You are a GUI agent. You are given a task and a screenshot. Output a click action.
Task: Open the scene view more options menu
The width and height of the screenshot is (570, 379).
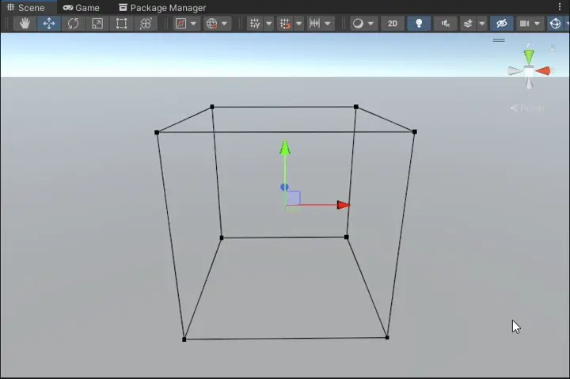click(x=560, y=7)
